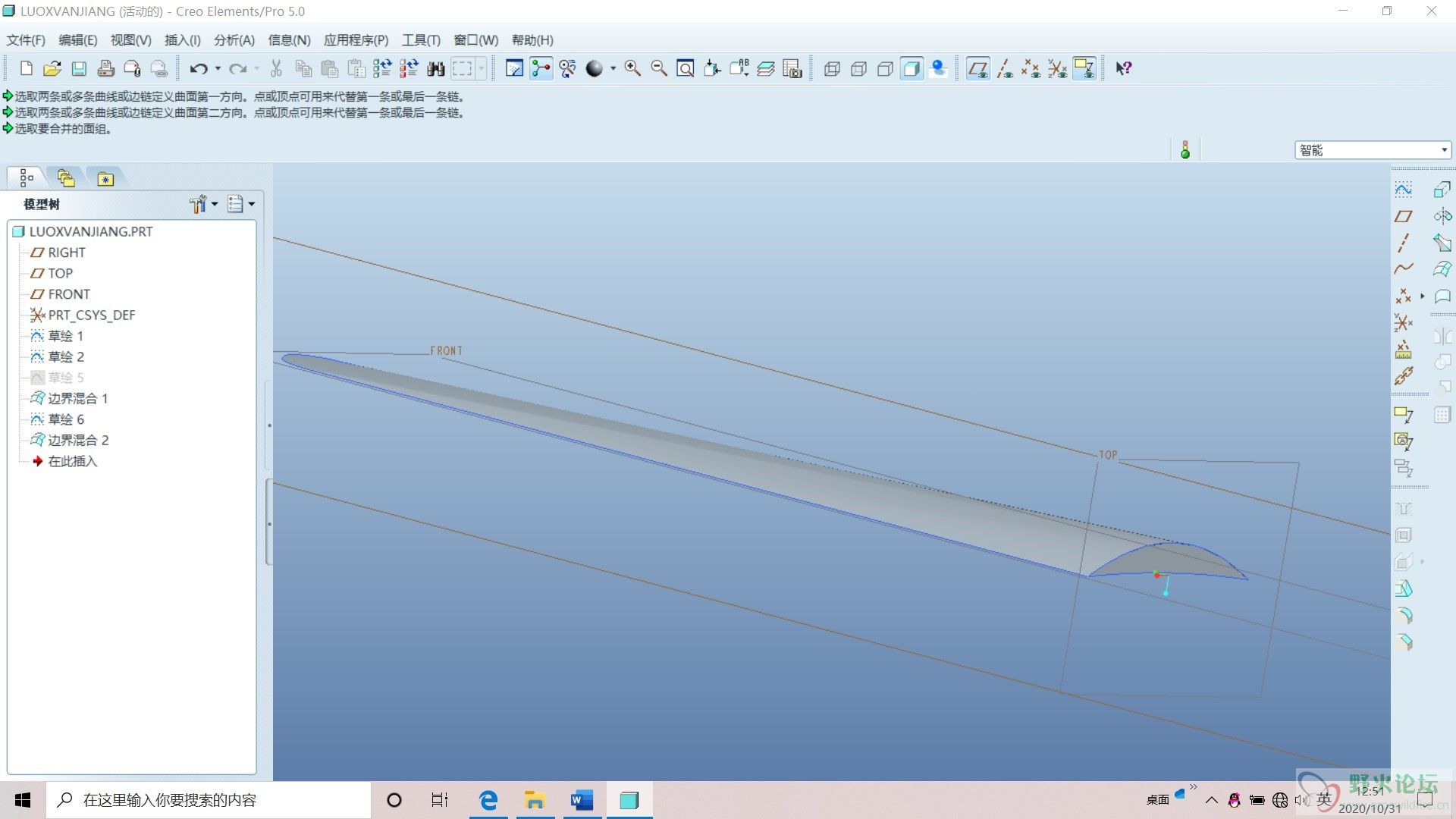Expand the appearance gallery dropdown arrow
The width and height of the screenshot is (1456, 819).
[613, 69]
